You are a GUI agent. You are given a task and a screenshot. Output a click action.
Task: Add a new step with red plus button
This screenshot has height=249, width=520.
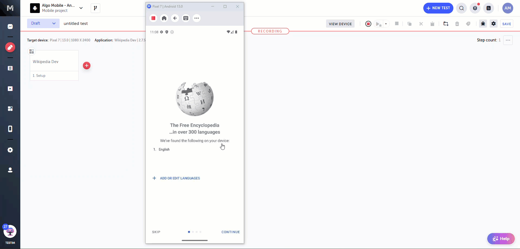(87, 65)
